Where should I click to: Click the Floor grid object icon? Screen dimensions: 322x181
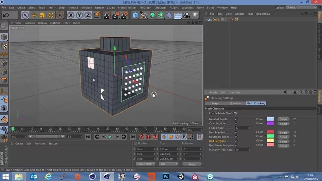[178, 15]
